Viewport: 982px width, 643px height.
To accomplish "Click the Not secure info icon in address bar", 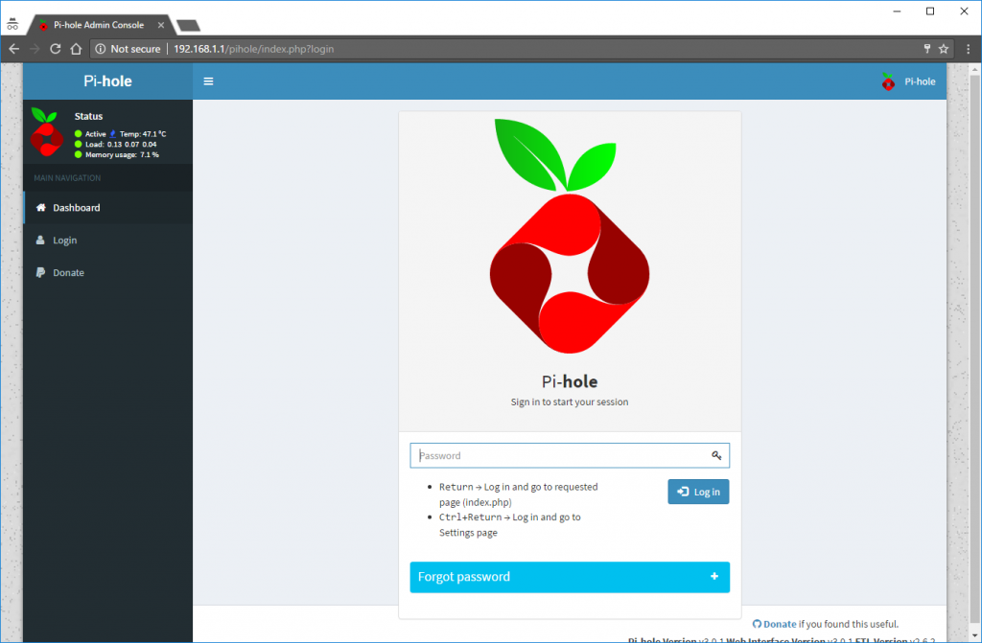I will tap(102, 48).
